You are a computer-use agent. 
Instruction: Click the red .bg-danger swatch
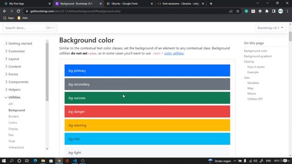pos(147,112)
